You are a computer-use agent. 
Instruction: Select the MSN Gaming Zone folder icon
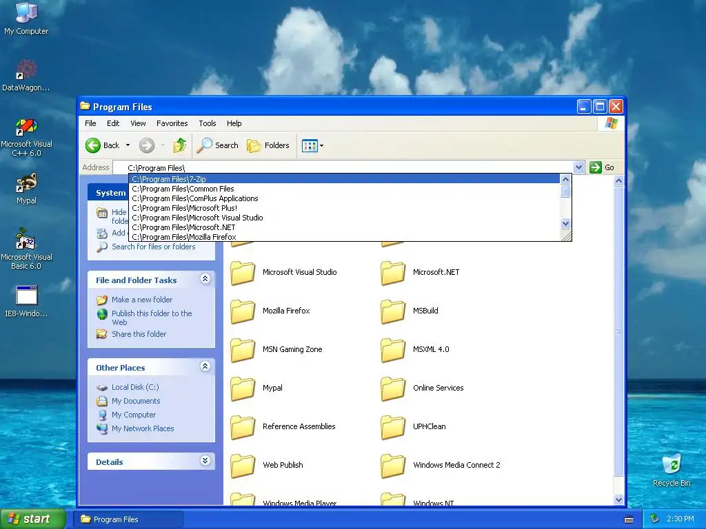pos(243,350)
